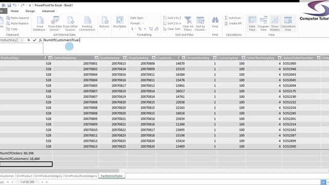Click the Copy icon in Clipboard group
The height and width of the screenshot is (185, 329).
pos(8,29)
